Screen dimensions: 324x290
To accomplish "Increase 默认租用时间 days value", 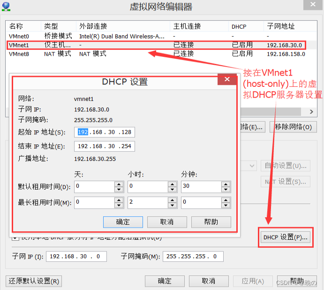I will tap(119, 184).
